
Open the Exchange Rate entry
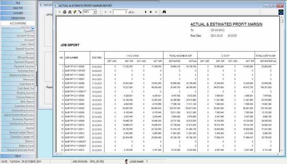[x=19, y=71]
